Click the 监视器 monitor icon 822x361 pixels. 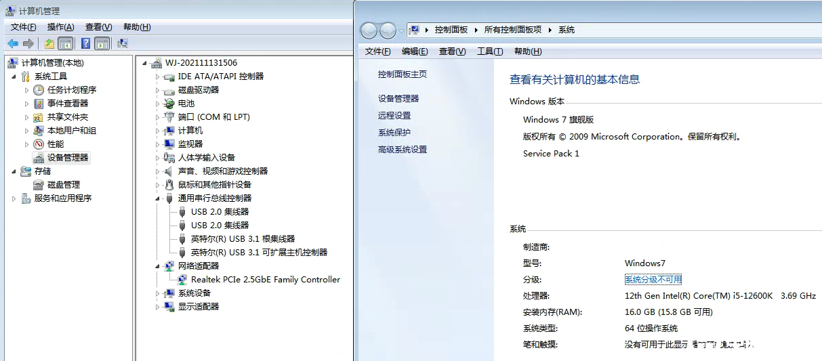pyautogui.click(x=169, y=144)
